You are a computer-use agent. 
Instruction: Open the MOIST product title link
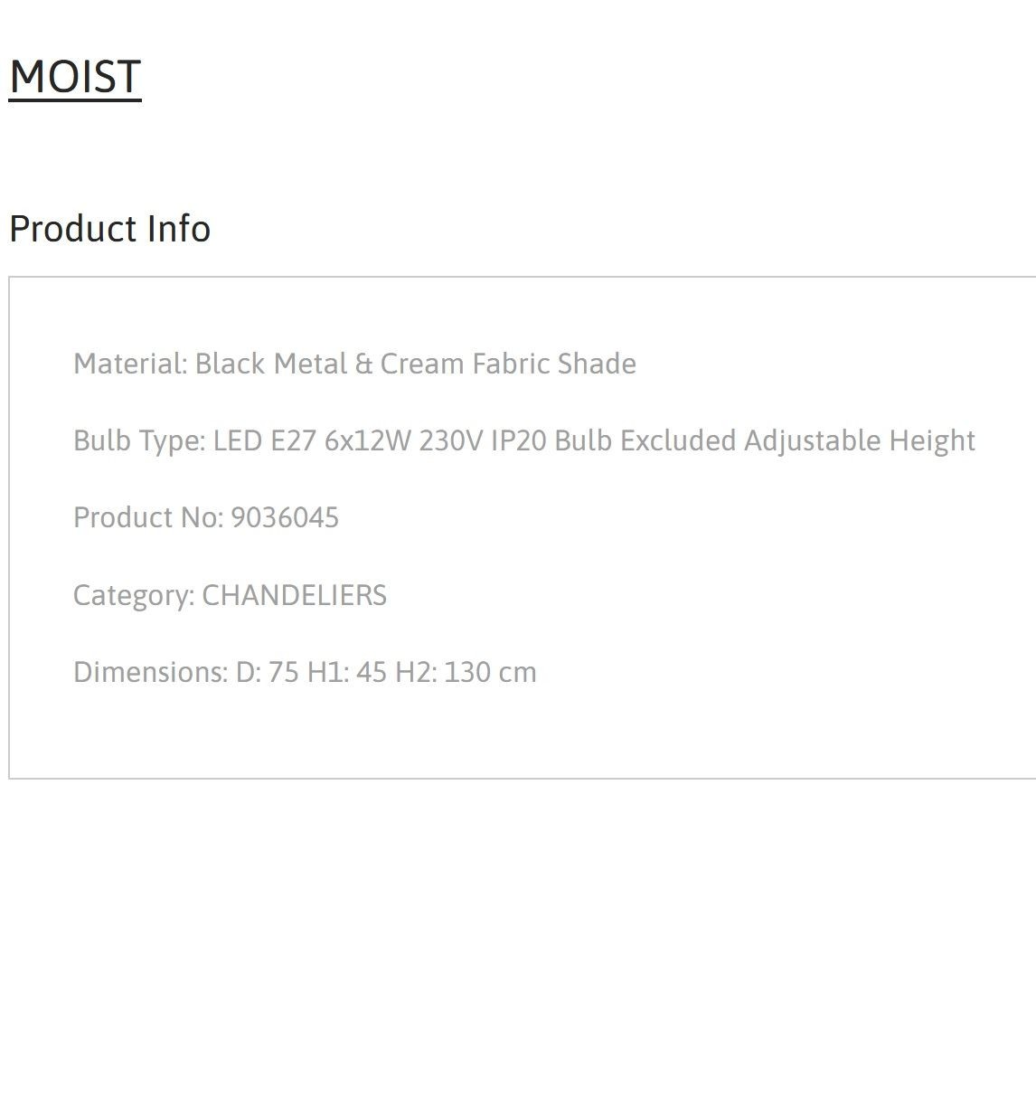coord(75,76)
